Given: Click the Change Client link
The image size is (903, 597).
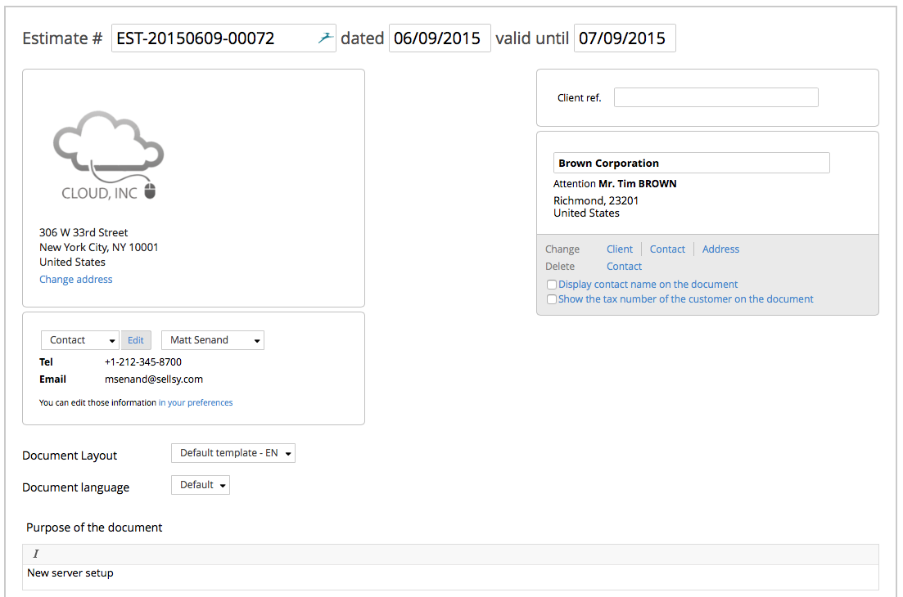Looking at the screenshot, I should 620,249.
